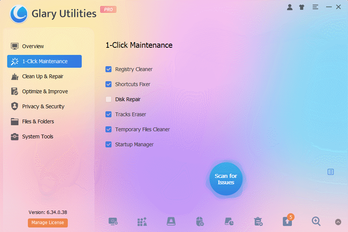348x232 pixels.
Task: Uncheck the Shortcuts Fixer checkbox
Action: point(108,84)
